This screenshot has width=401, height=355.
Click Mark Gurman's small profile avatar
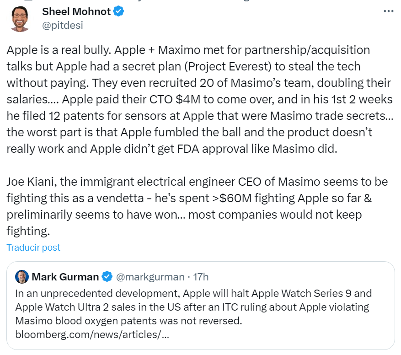coord(22,277)
